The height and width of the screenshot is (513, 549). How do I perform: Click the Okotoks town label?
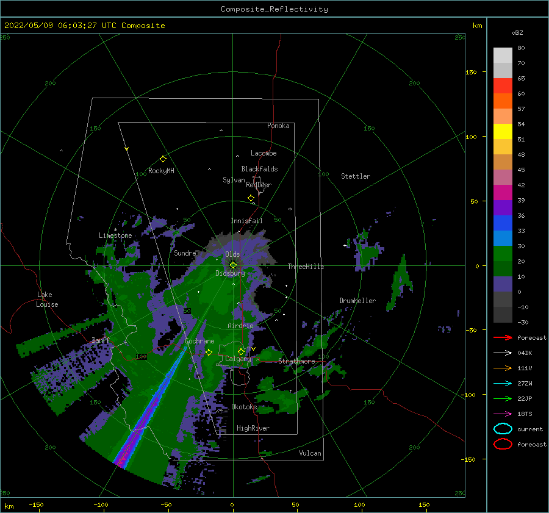(x=244, y=407)
